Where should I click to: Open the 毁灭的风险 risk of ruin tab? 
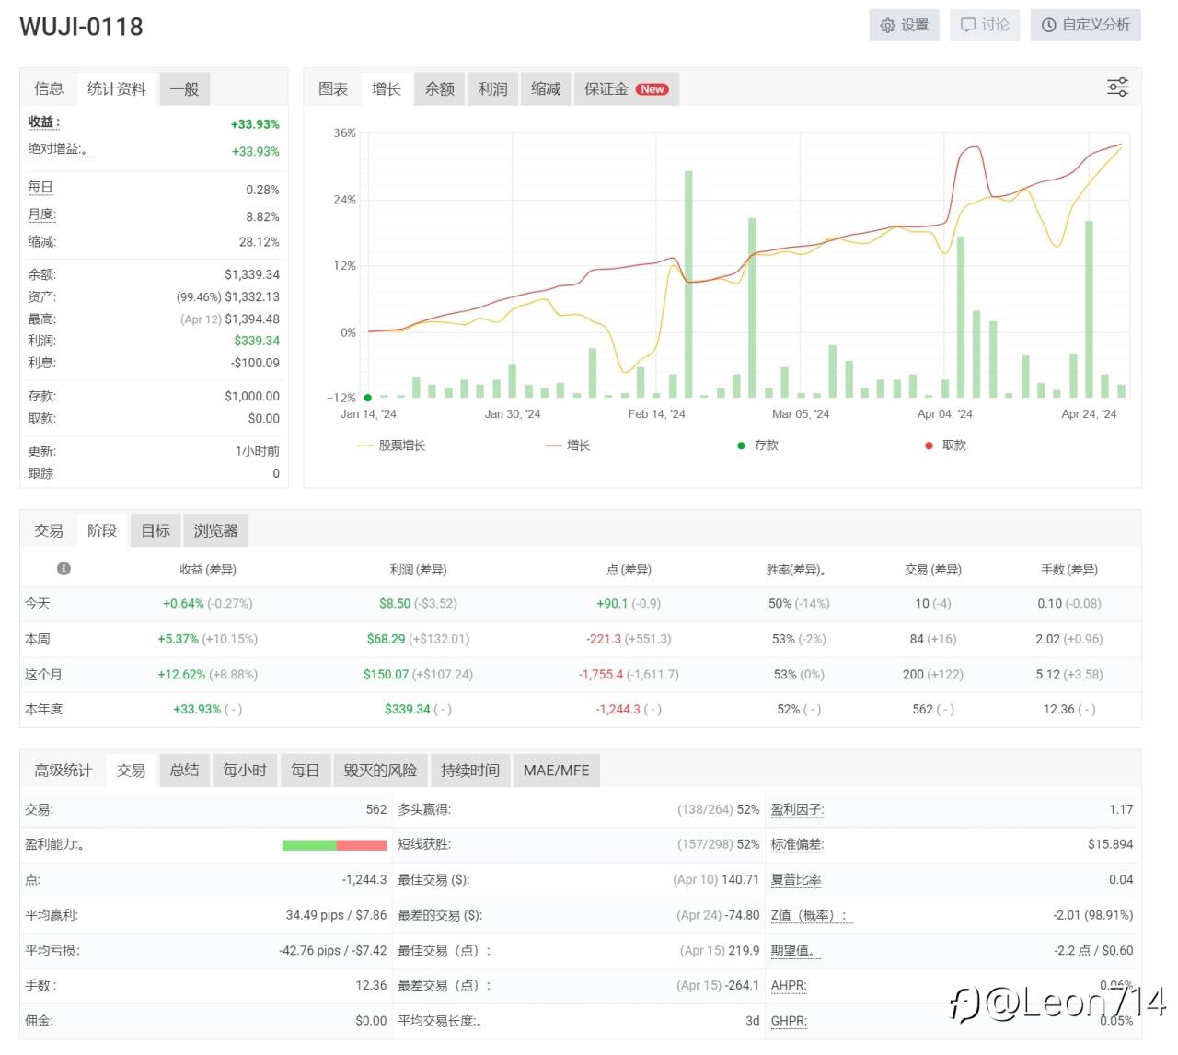[x=380, y=770]
